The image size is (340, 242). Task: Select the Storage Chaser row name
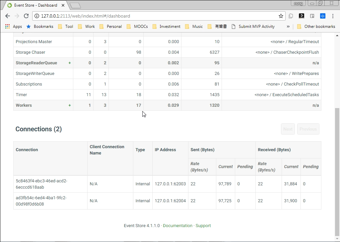click(x=31, y=52)
